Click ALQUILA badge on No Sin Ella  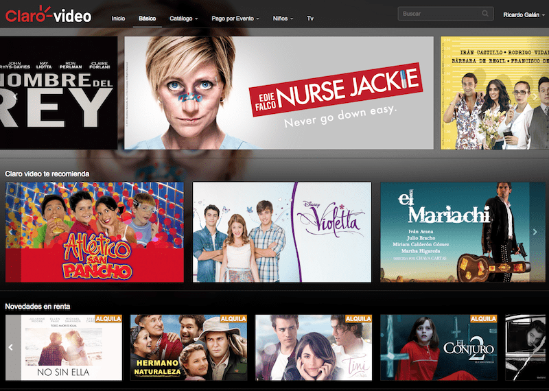108,318
